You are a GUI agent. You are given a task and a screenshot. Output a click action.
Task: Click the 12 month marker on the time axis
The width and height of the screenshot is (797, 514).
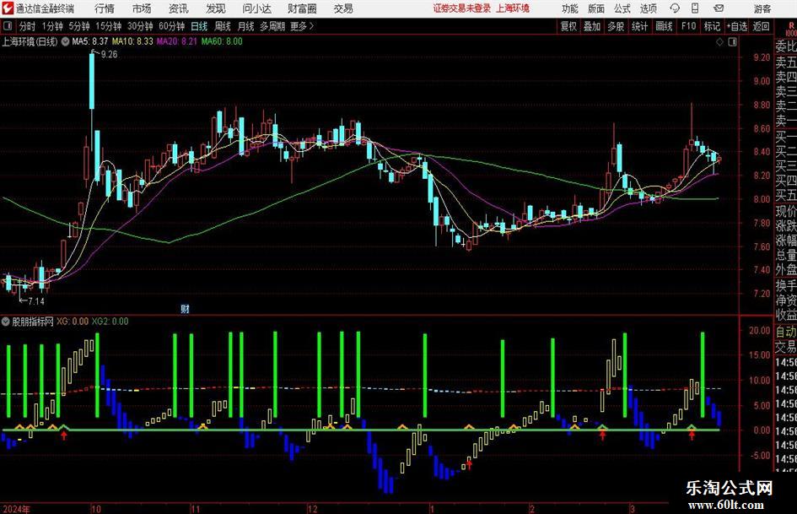(313, 508)
